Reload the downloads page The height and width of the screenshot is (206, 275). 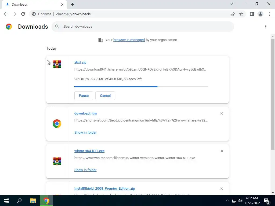[x=23, y=14]
